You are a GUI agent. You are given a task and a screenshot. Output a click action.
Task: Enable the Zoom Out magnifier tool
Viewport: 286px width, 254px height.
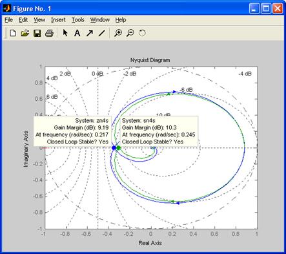[x=130, y=33]
